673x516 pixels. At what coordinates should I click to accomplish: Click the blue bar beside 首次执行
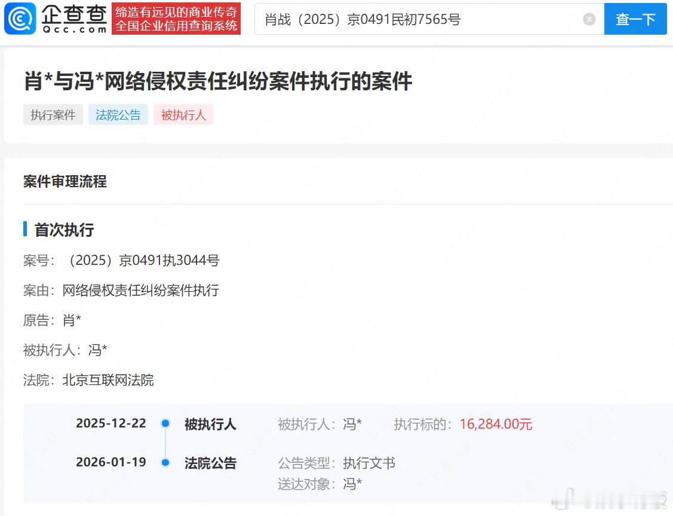(24, 229)
